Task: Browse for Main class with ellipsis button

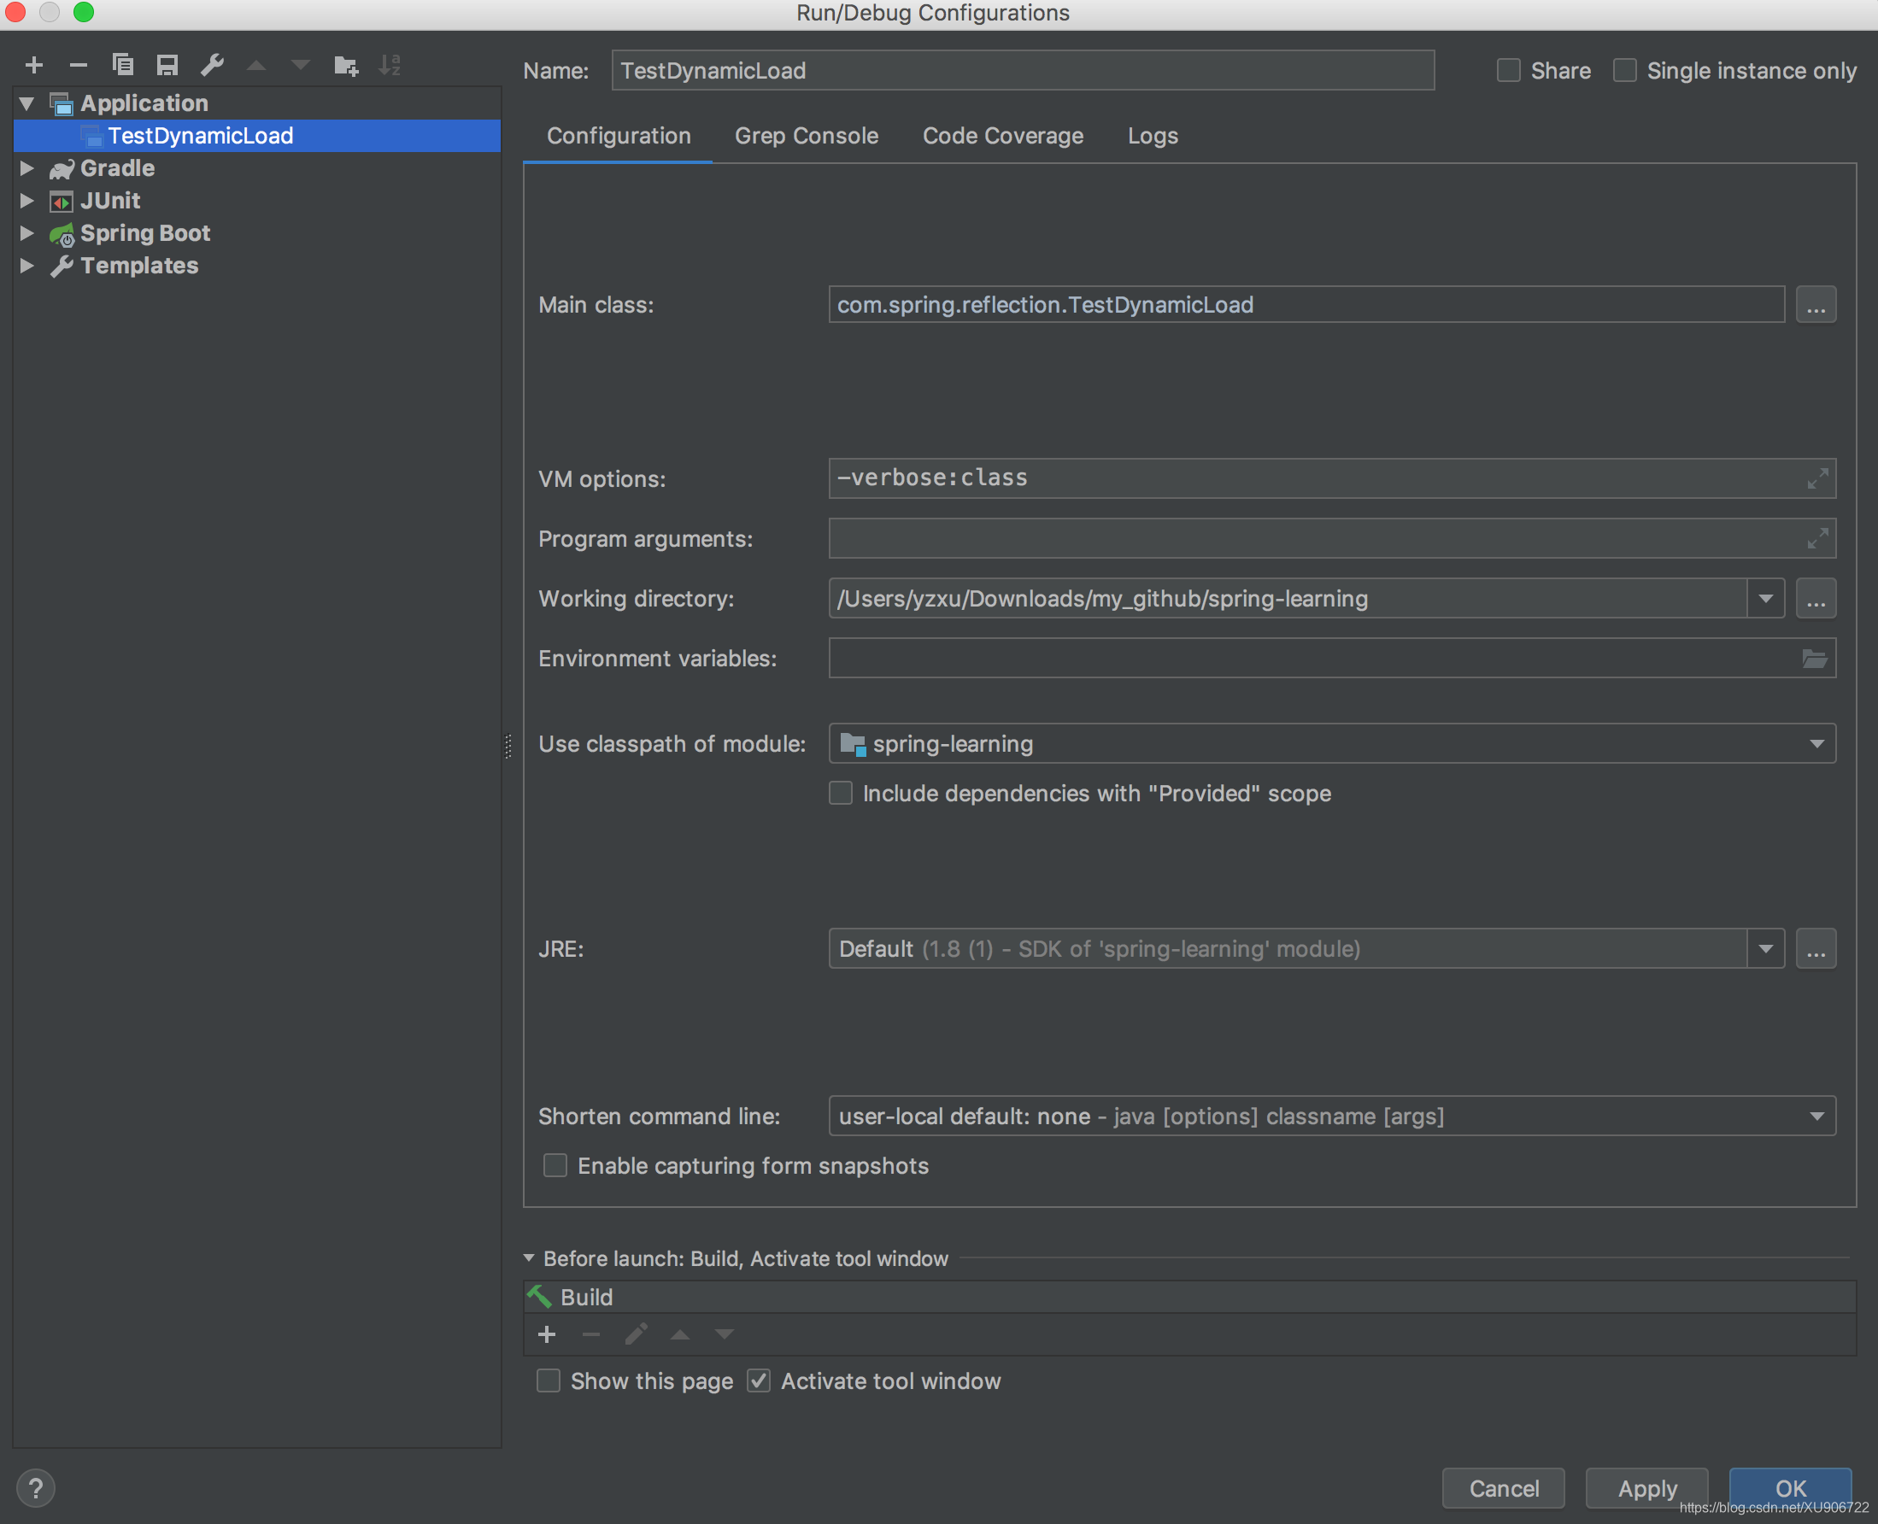Action: [x=1816, y=305]
